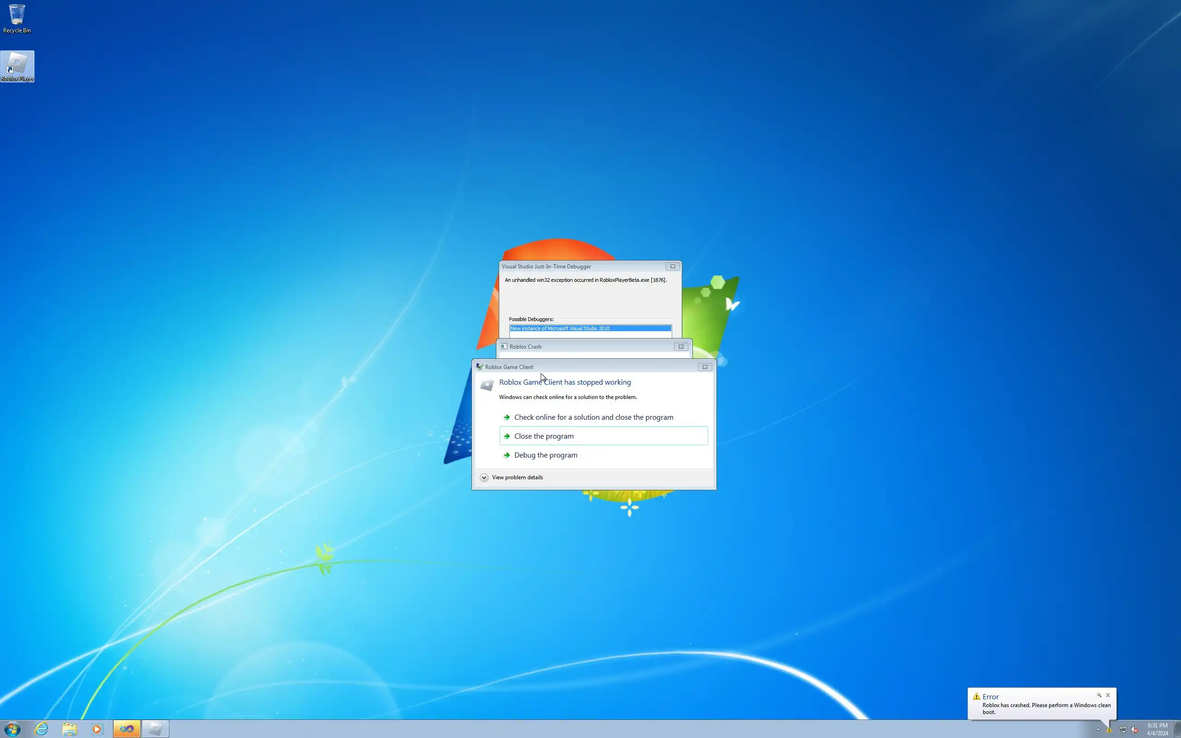Open notification settings via wrench icon
This screenshot has width=1181, height=738.
coord(1099,695)
